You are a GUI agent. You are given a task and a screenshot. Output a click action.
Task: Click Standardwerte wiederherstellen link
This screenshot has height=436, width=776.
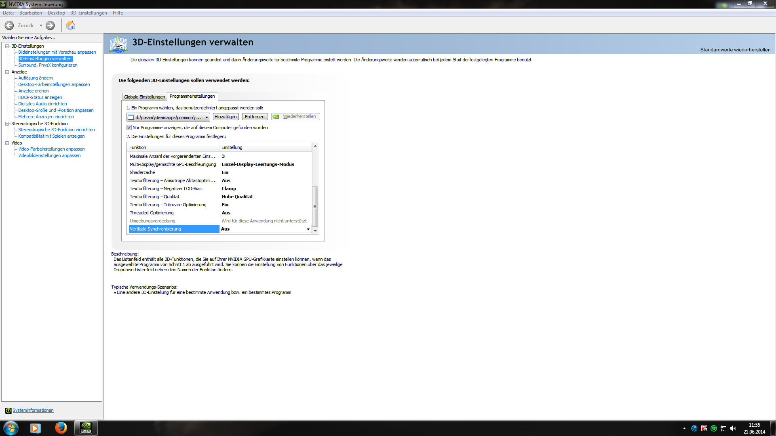point(735,50)
